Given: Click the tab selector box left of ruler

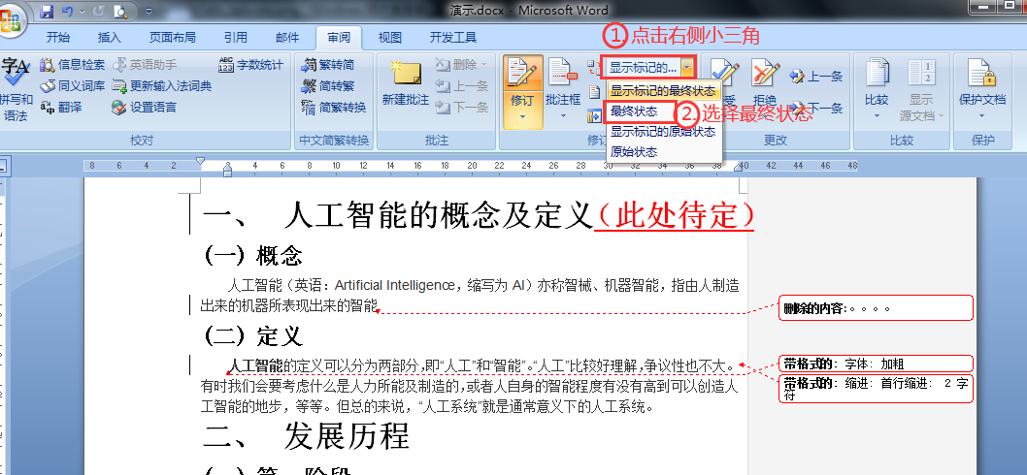Looking at the screenshot, I should [x=2, y=166].
